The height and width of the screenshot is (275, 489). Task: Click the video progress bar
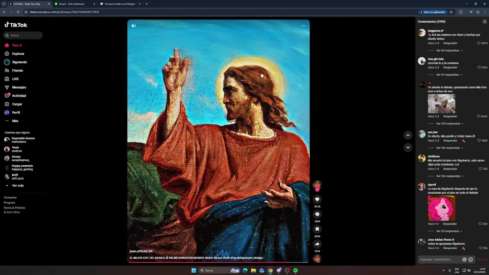tap(219, 262)
